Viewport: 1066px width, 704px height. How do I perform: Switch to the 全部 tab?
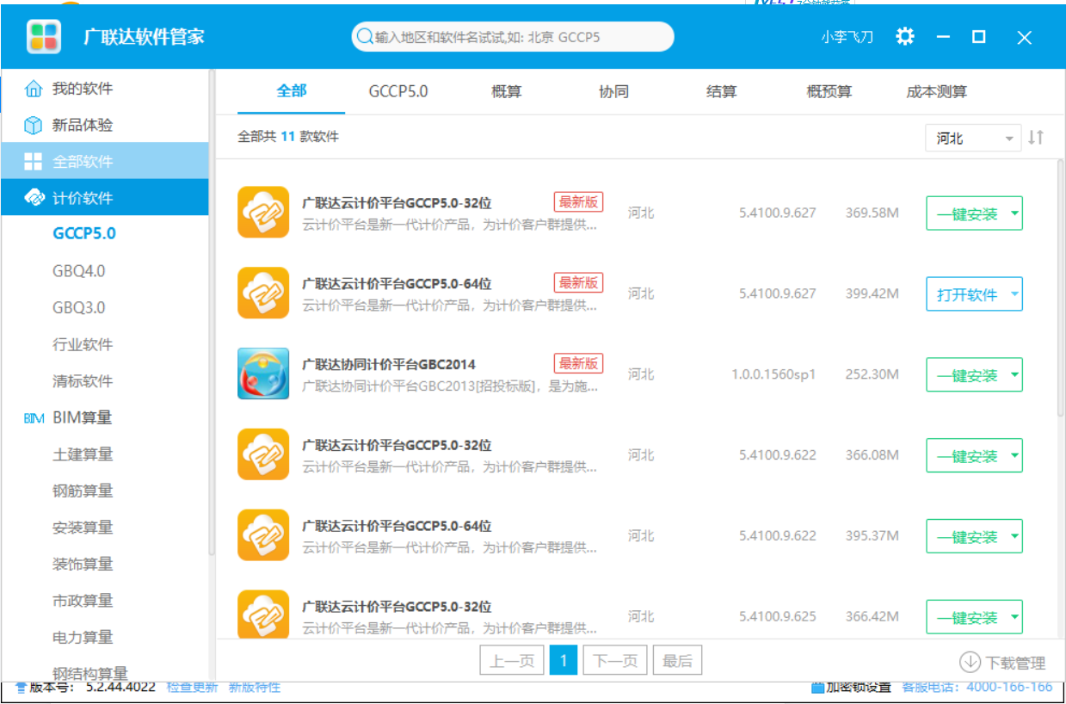tap(292, 91)
